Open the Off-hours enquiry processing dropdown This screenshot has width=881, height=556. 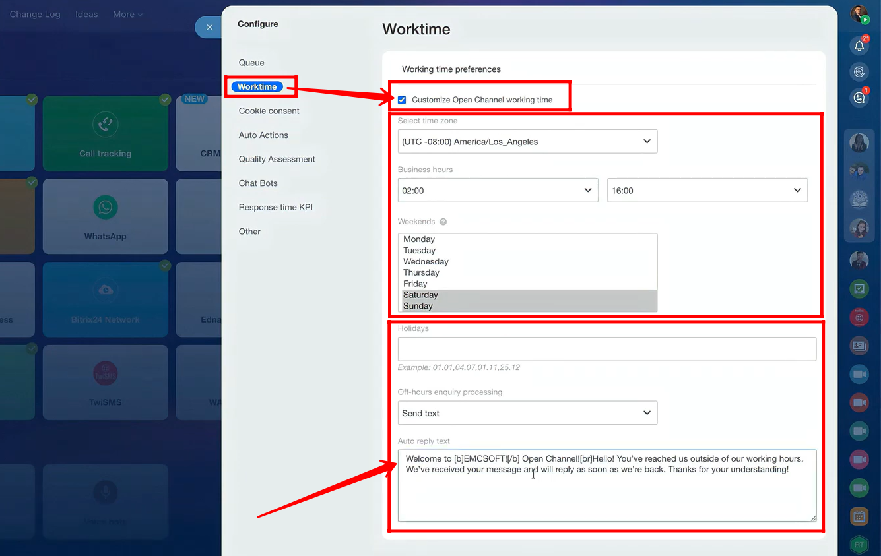coord(527,413)
